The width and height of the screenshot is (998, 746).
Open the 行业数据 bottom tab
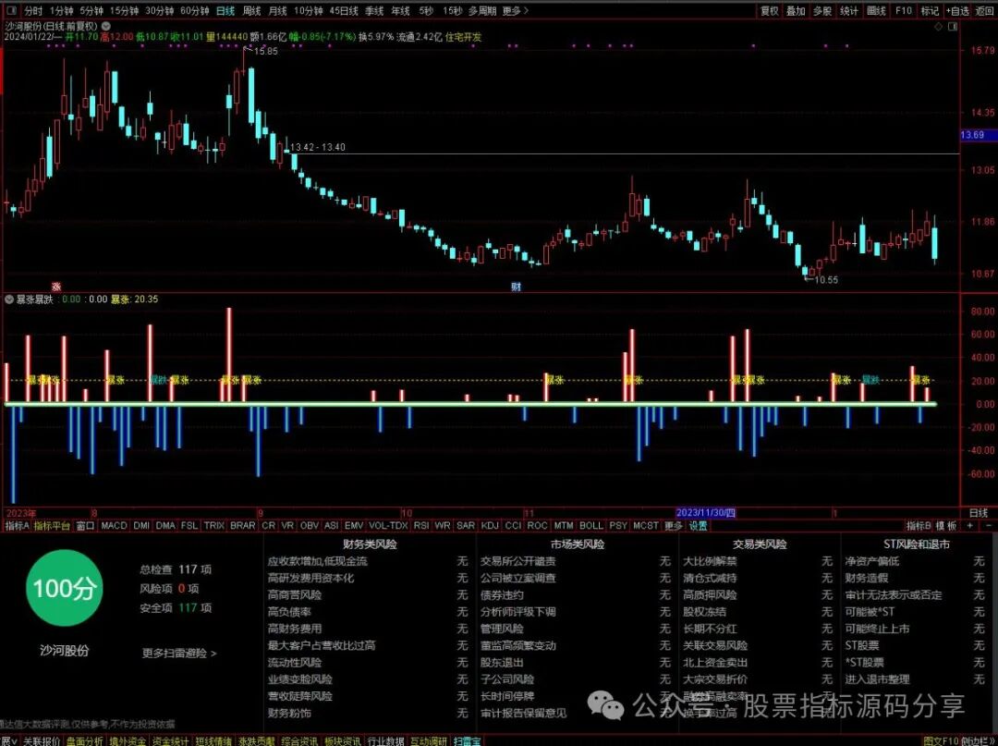(385, 740)
